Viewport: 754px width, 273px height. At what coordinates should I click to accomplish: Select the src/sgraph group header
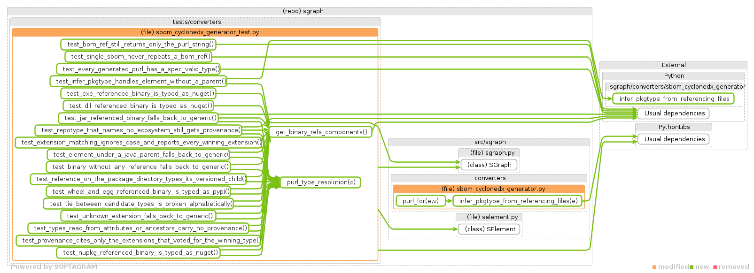(489, 142)
